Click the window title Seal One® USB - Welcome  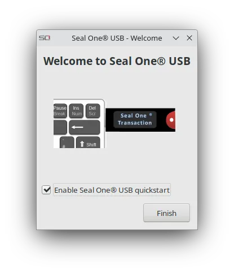click(117, 38)
